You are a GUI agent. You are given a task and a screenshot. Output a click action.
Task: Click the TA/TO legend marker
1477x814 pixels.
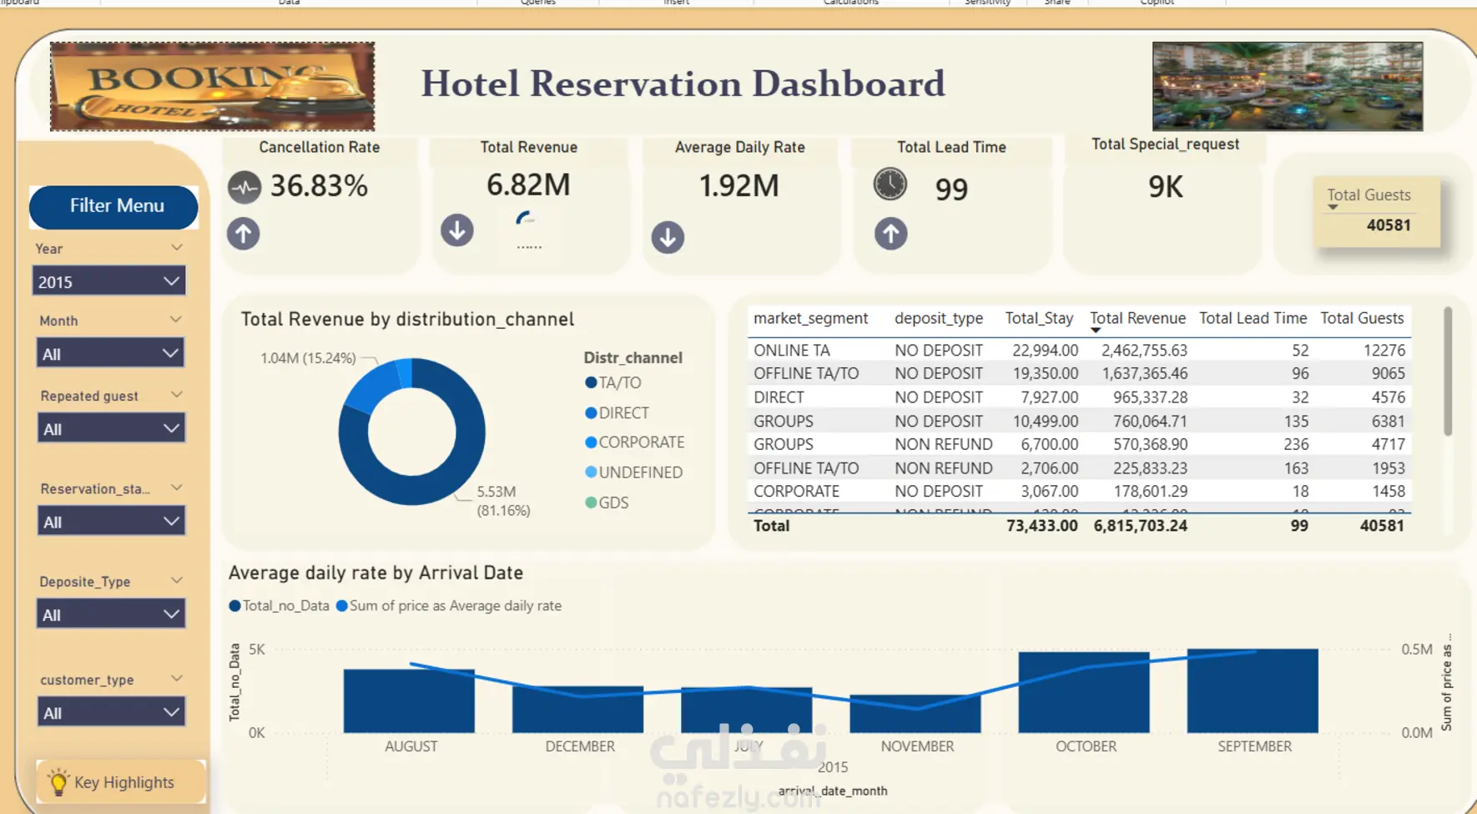[x=591, y=382]
